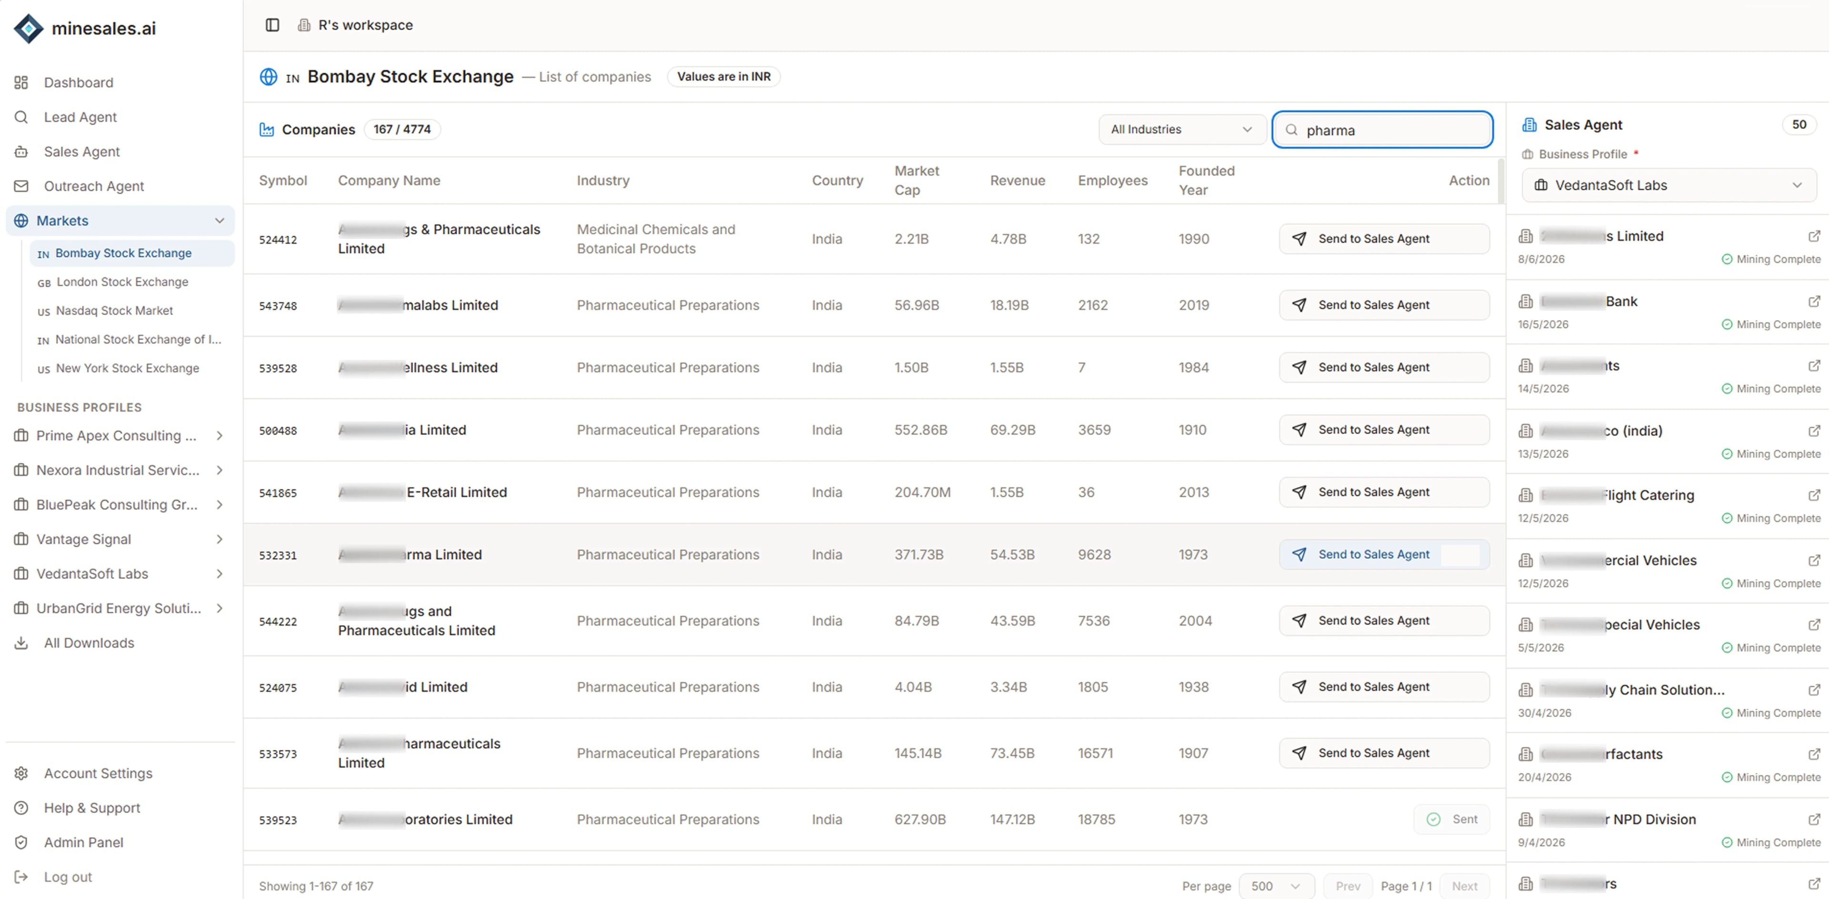Open external link for 's Limited' entry
1829x899 pixels.
click(1813, 236)
